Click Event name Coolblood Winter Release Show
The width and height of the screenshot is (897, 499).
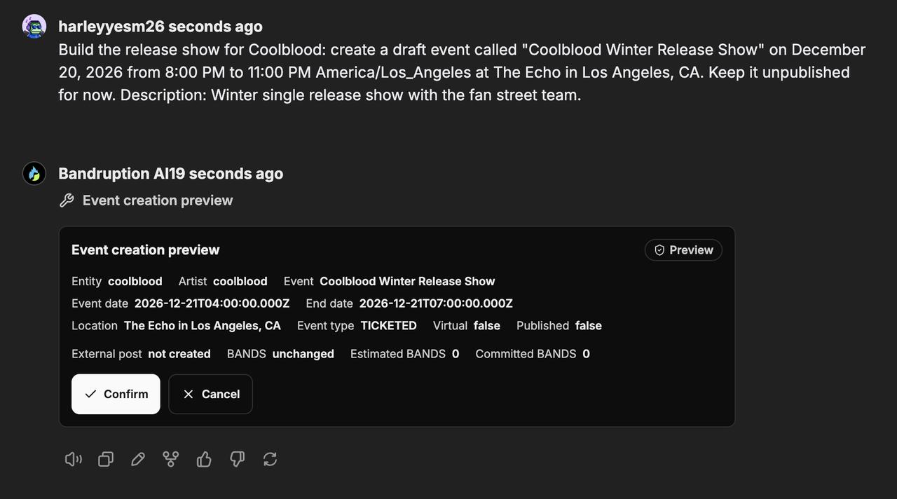coord(407,281)
